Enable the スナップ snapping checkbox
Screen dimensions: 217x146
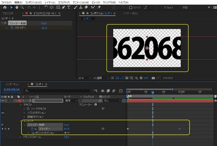click(x=131, y=7)
